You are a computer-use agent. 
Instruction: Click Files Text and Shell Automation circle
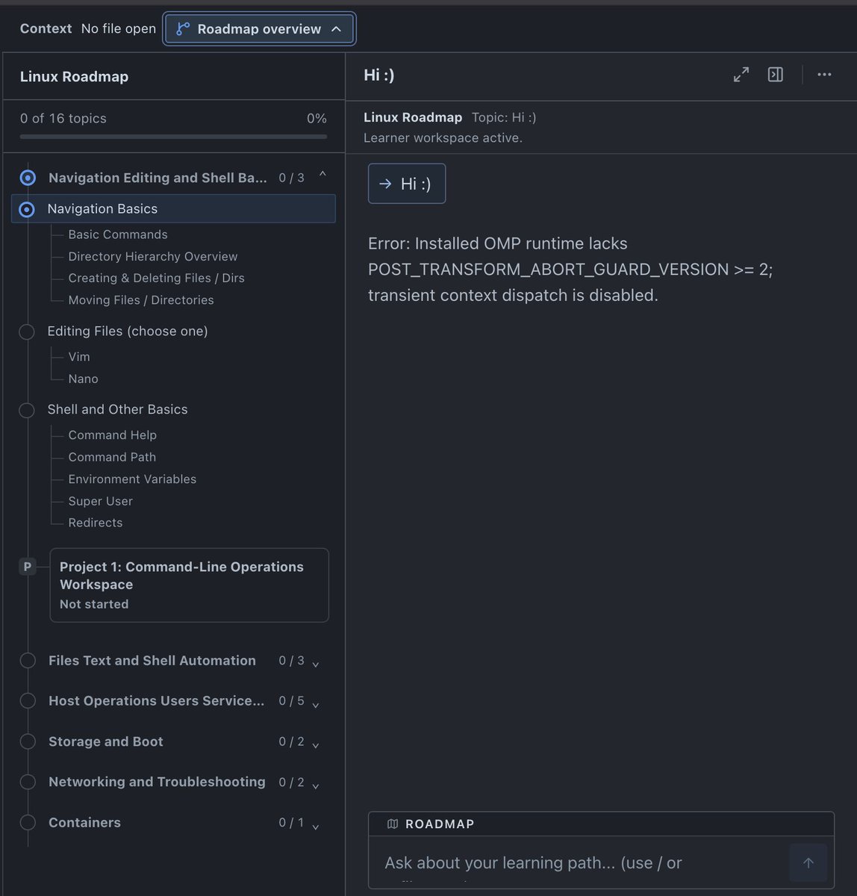[x=28, y=661]
